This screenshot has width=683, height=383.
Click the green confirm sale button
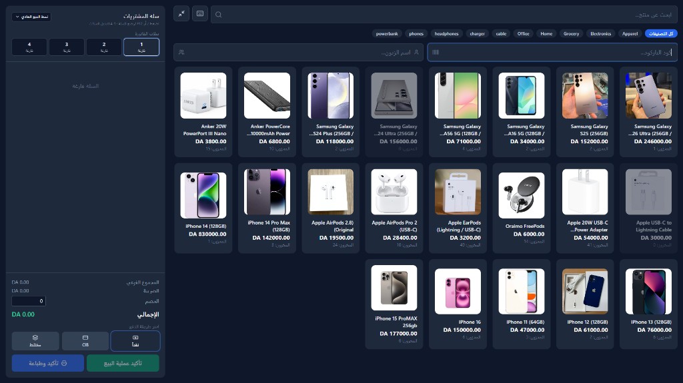123,363
